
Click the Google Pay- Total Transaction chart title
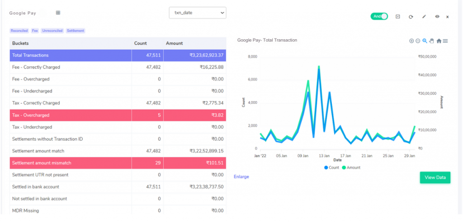coord(267,40)
